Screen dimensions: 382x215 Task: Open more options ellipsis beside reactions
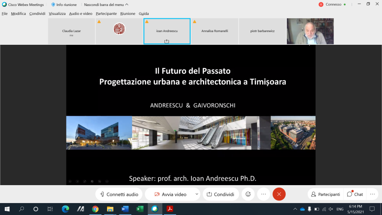pos(263,194)
